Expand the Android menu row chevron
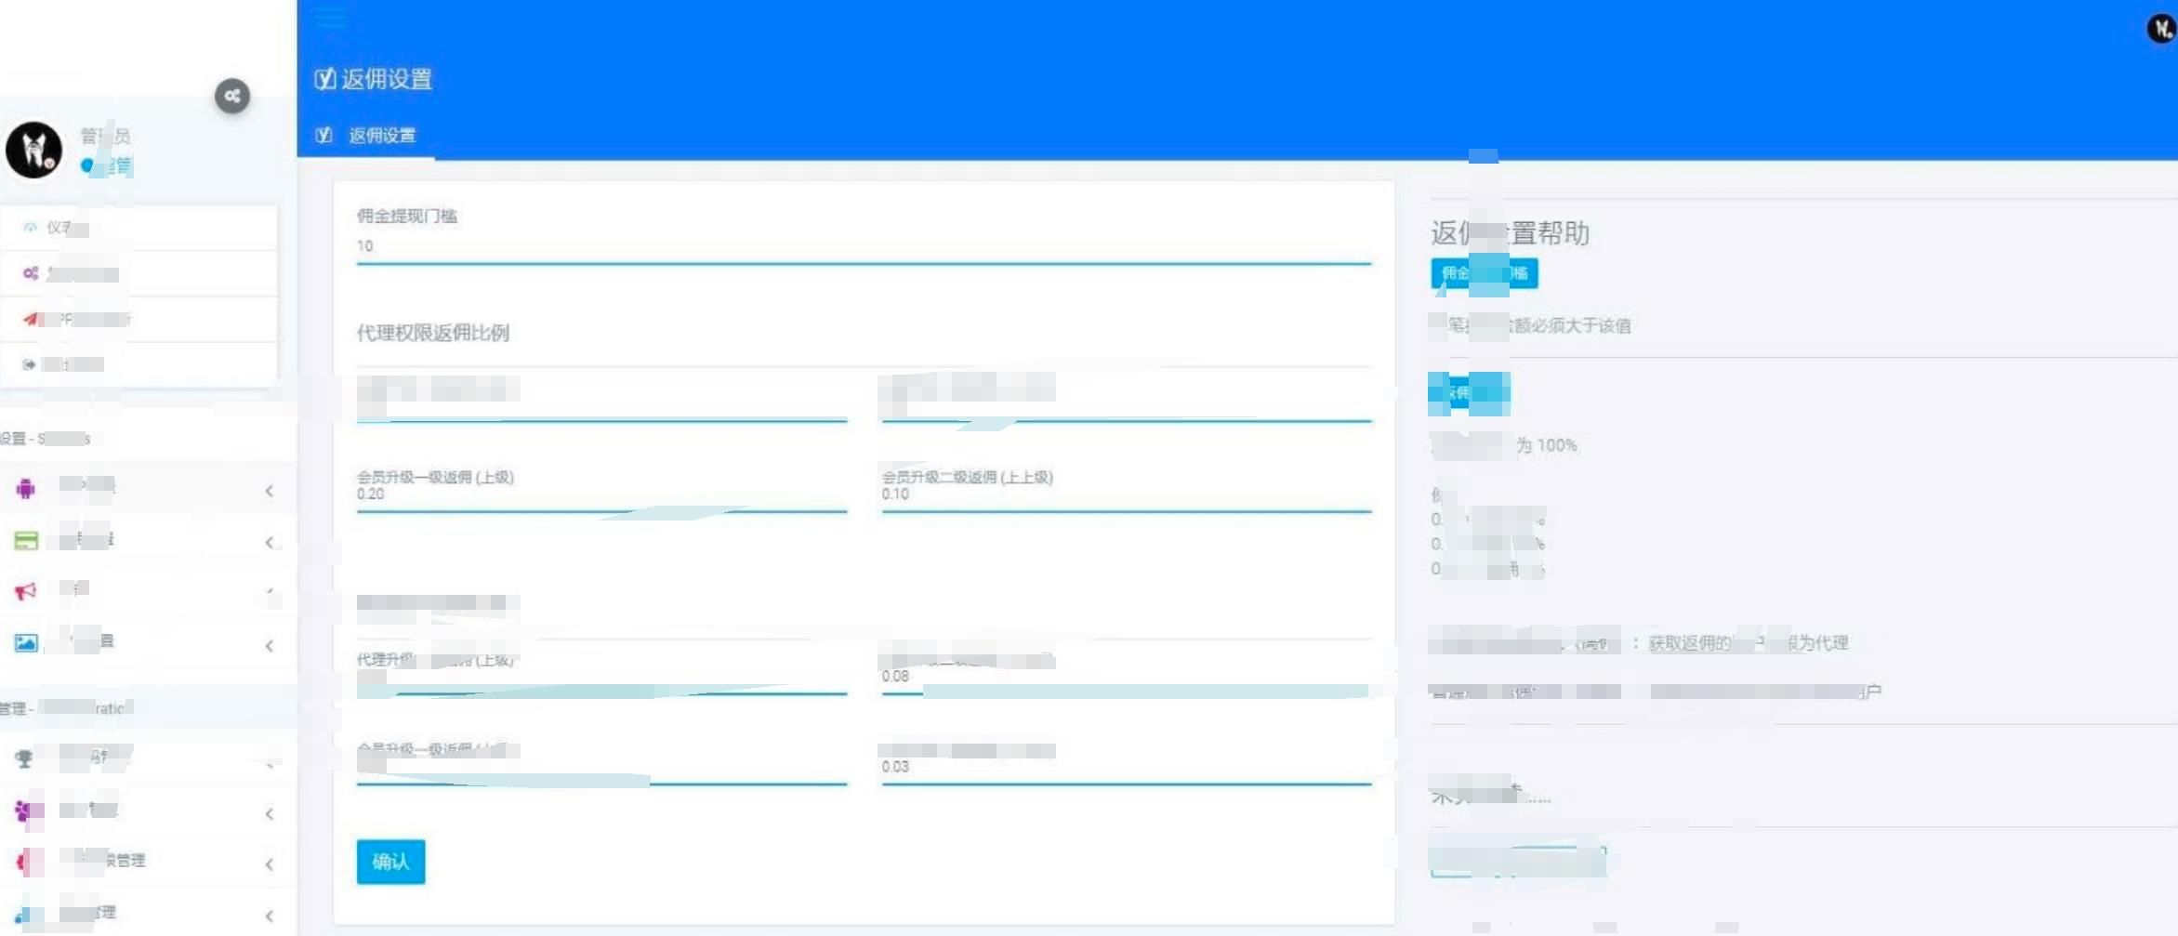The image size is (2178, 936). pos(270,491)
